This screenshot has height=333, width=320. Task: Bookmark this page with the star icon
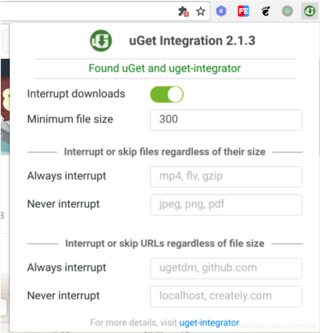201,11
